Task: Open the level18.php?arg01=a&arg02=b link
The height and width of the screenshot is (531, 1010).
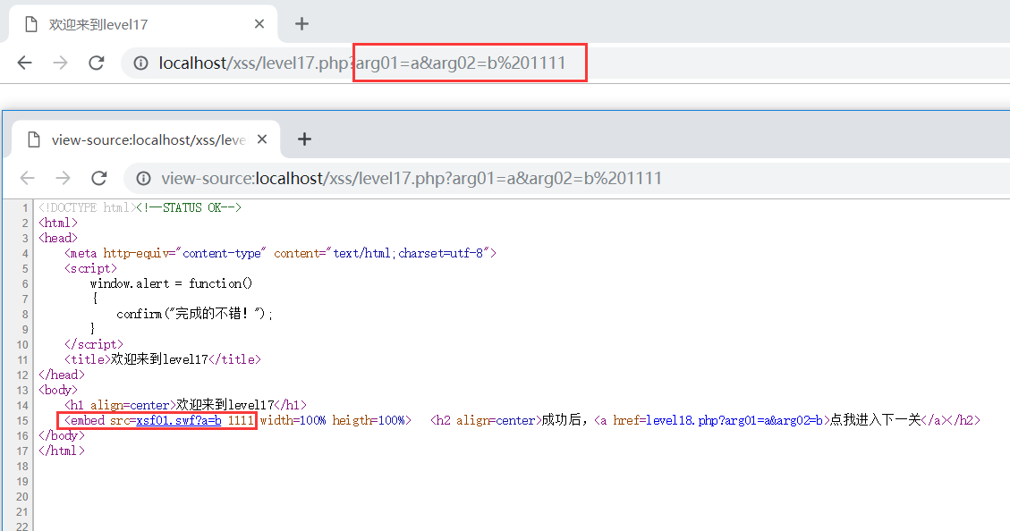Action: point(734,420)
